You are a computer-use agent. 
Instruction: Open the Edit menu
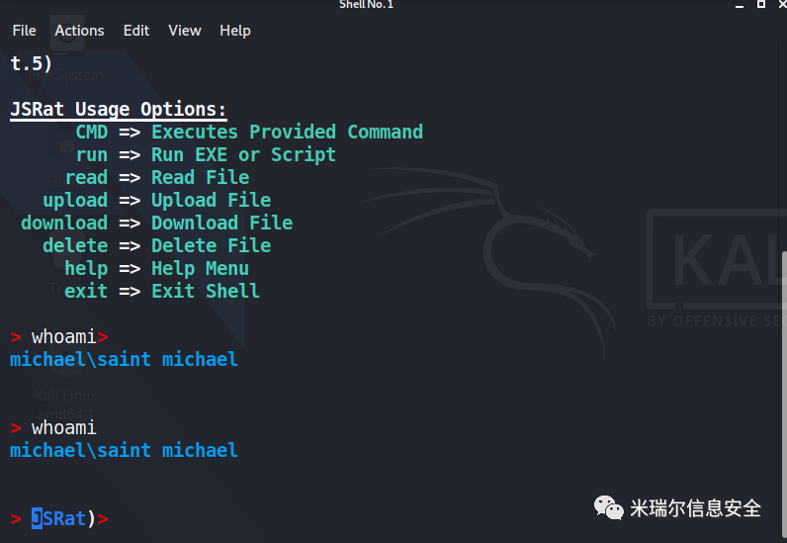pos(136,31)
